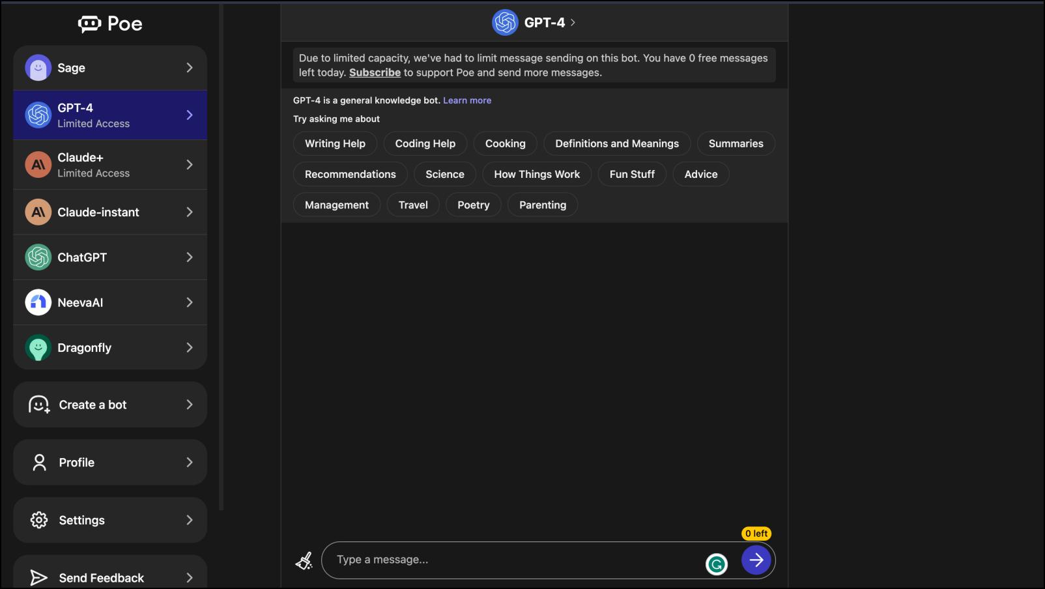The width and height of the screenshot is (1045, 589).
Task: Click the 0 left badge
Action: coord(756,534)
